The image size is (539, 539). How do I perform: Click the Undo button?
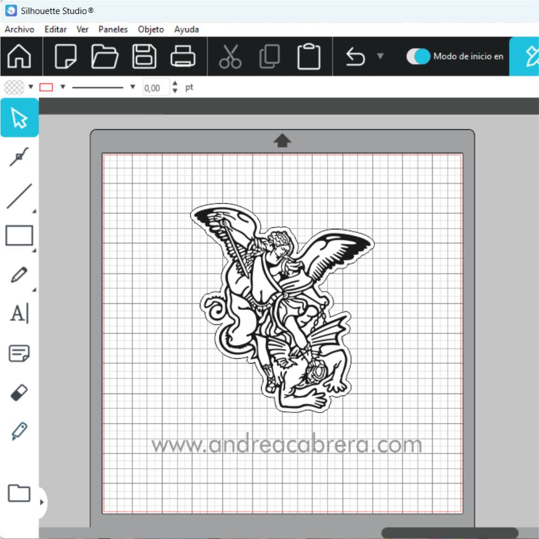355,56
